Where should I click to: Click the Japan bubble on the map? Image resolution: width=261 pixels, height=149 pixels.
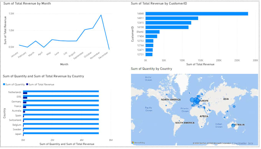coord(234,106)
